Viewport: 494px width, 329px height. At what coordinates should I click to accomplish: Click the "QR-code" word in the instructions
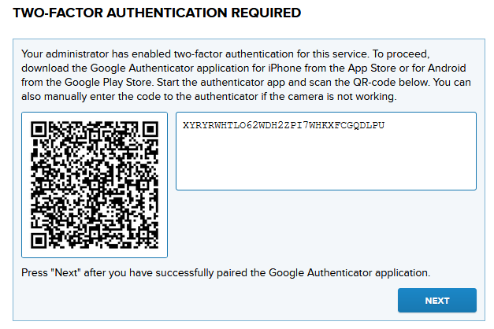point(374,82)
